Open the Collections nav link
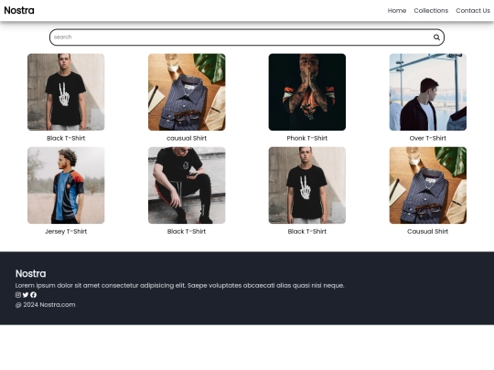The width and height of the screenshot is (494, 370). [431, 11]
